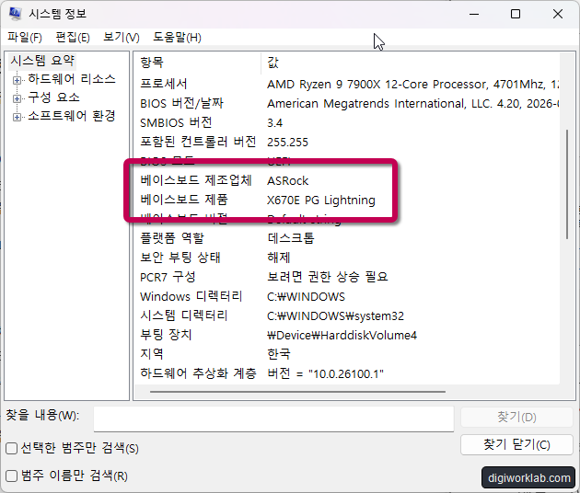Image resolution: width=580 pixels, height=493 pixels.
Task: Click the 해제 secure boot value
Action: [279, 258]
